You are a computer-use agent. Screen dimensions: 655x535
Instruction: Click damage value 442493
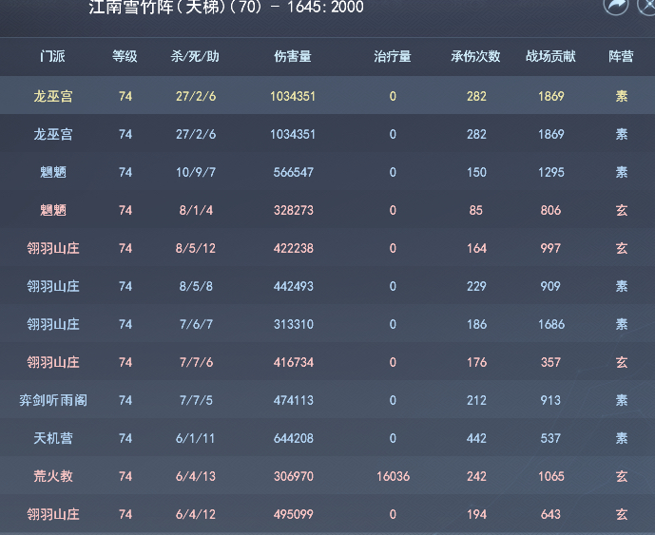point(293,286)
